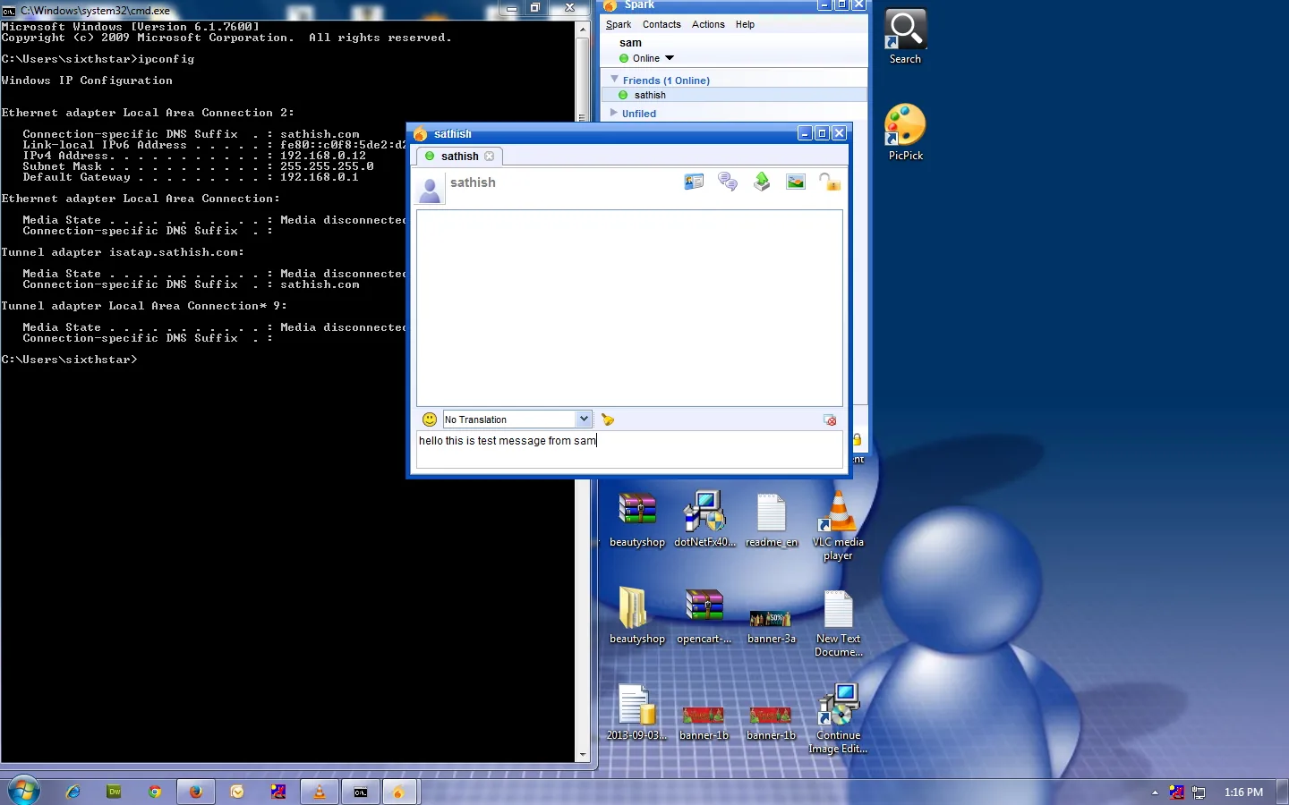Collapse the Friends (1 Online) group
This screenshot has width=1289, height=805.
tap(614, 80)
